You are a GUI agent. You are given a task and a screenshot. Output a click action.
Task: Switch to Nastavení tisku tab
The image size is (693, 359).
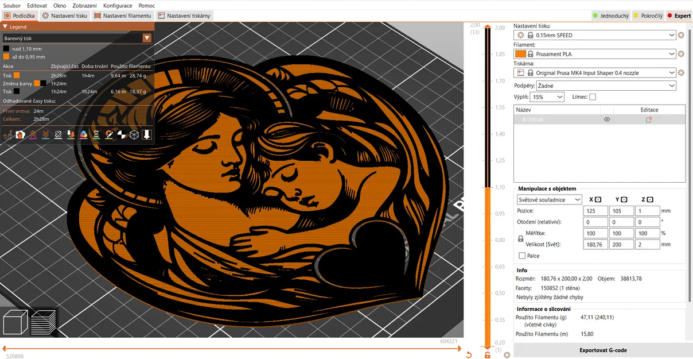click(65, 16)
